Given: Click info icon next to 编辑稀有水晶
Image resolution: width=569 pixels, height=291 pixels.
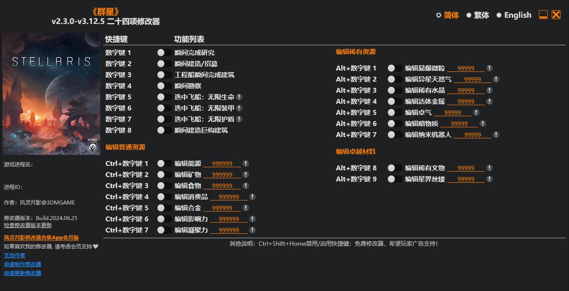Looking at the screenshot, I should tap(489, 90).
